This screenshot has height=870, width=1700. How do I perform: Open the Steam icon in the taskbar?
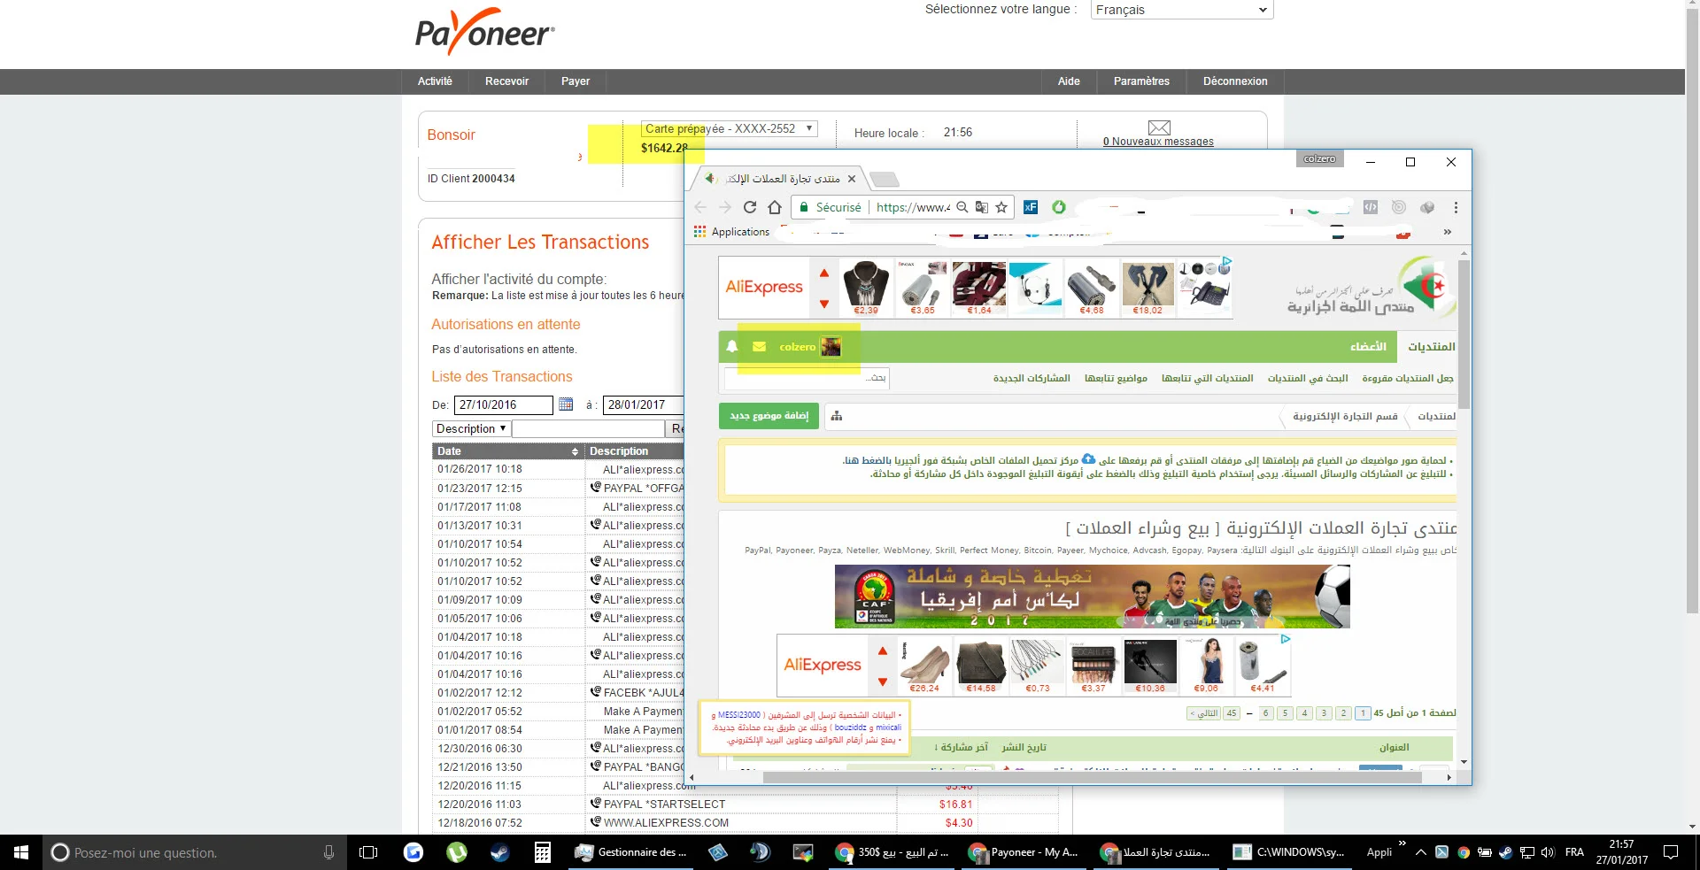499,852
